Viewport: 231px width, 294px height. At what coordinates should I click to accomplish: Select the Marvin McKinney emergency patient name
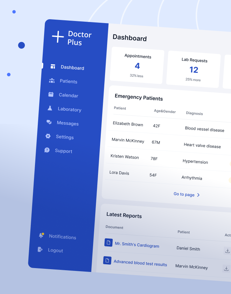128,140
